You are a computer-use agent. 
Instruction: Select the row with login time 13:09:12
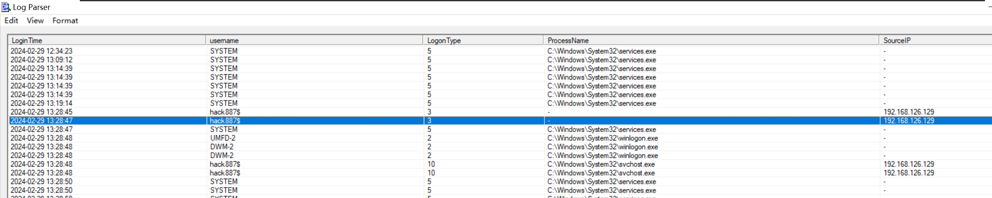pyautogui.click(x=41, y=60)
